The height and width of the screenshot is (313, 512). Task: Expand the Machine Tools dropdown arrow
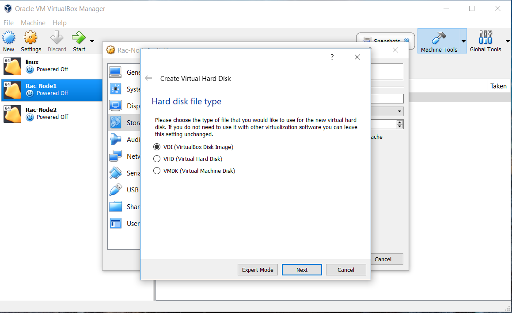(x=463, y=41)
